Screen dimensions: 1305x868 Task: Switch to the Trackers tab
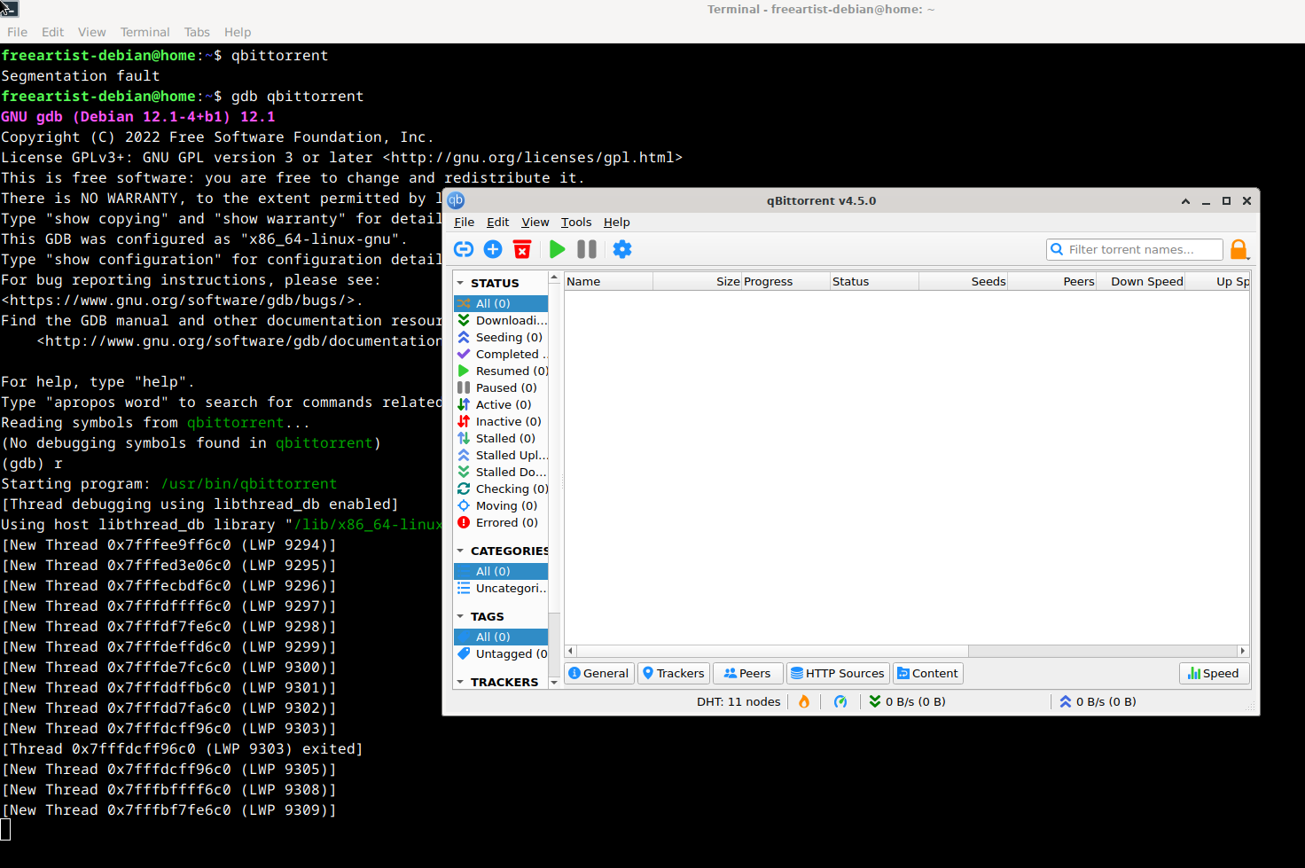coord(673,673)
